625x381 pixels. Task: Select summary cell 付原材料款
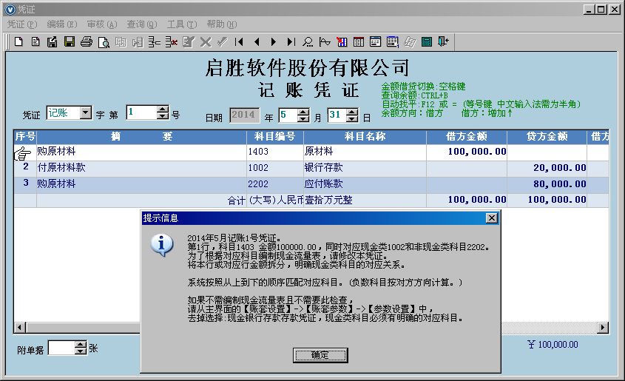141,169
